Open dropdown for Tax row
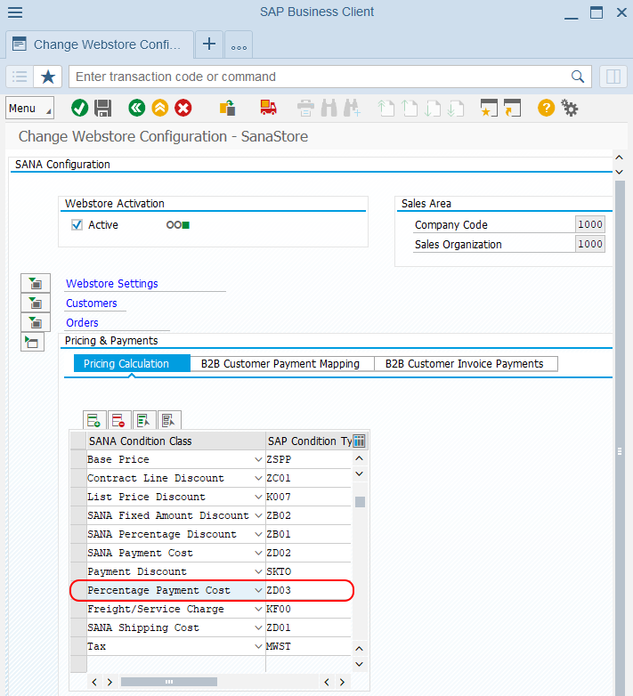 point(258,646)
